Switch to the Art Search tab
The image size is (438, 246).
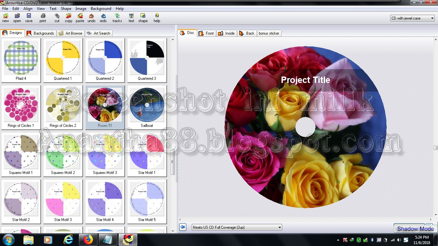(x=98, y=33)
